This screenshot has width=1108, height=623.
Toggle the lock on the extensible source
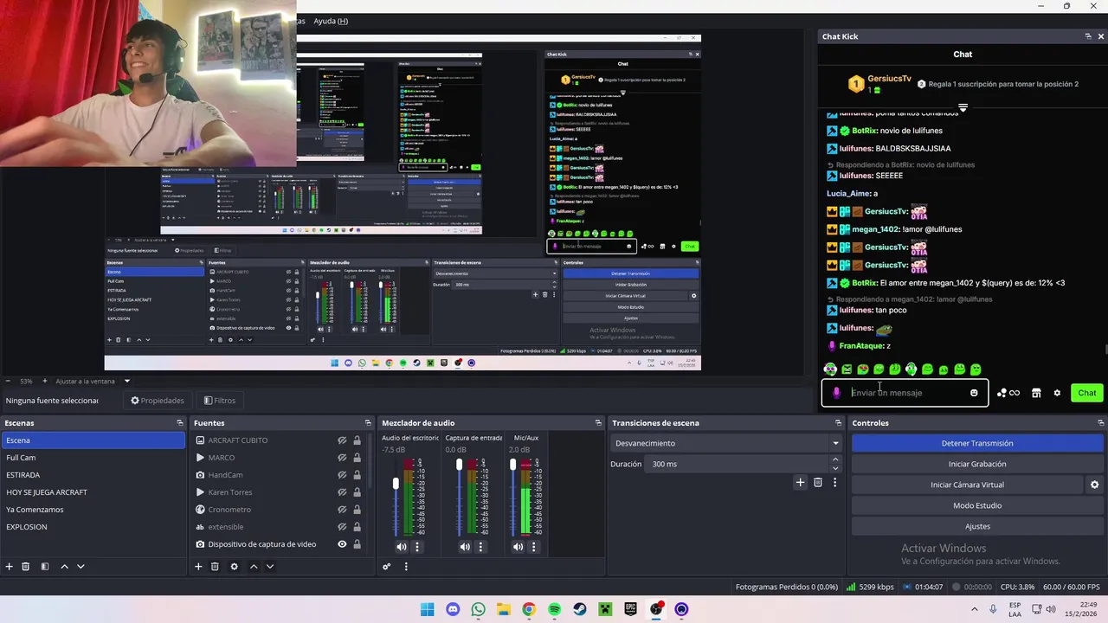[x=357, y=527]
